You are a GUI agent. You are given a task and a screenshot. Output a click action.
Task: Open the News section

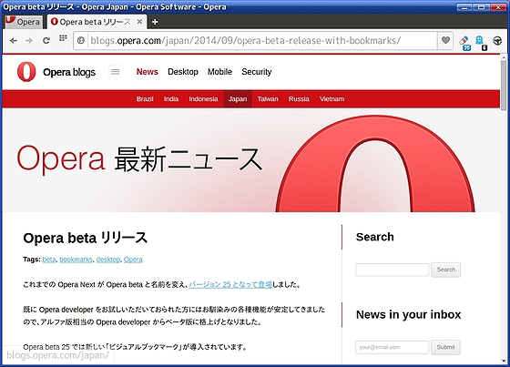pos(147,72)
